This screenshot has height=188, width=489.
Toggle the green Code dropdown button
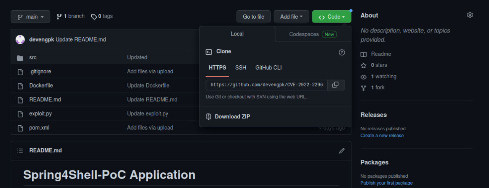coord(332,16)
